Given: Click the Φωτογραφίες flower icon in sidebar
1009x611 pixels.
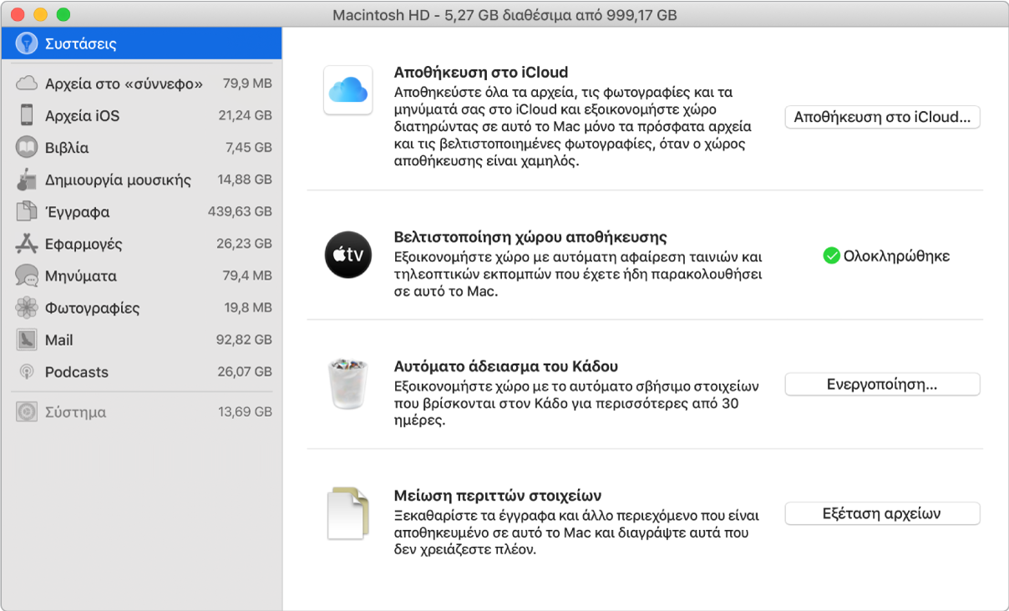Looking at the screenshot, I should tap(27, 308).
